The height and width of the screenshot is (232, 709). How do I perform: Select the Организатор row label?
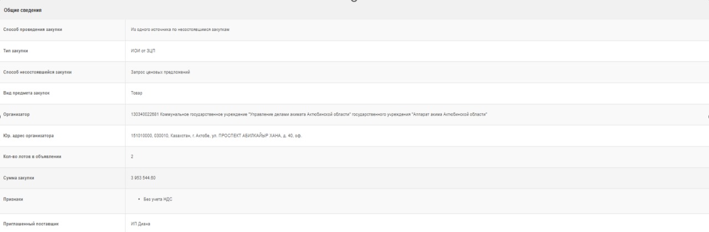[x=17, y=114]
